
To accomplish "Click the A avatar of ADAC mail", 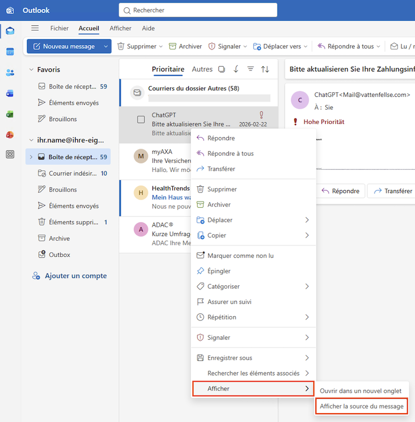I will click(x=141, y=229).
